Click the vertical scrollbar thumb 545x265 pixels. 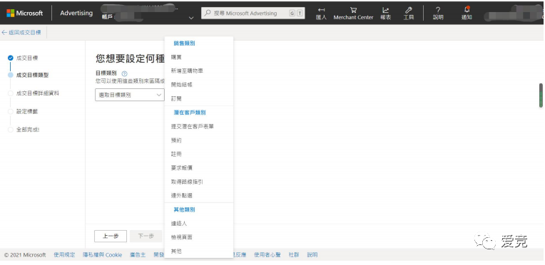pyautogui.click(x=541, y=95)
